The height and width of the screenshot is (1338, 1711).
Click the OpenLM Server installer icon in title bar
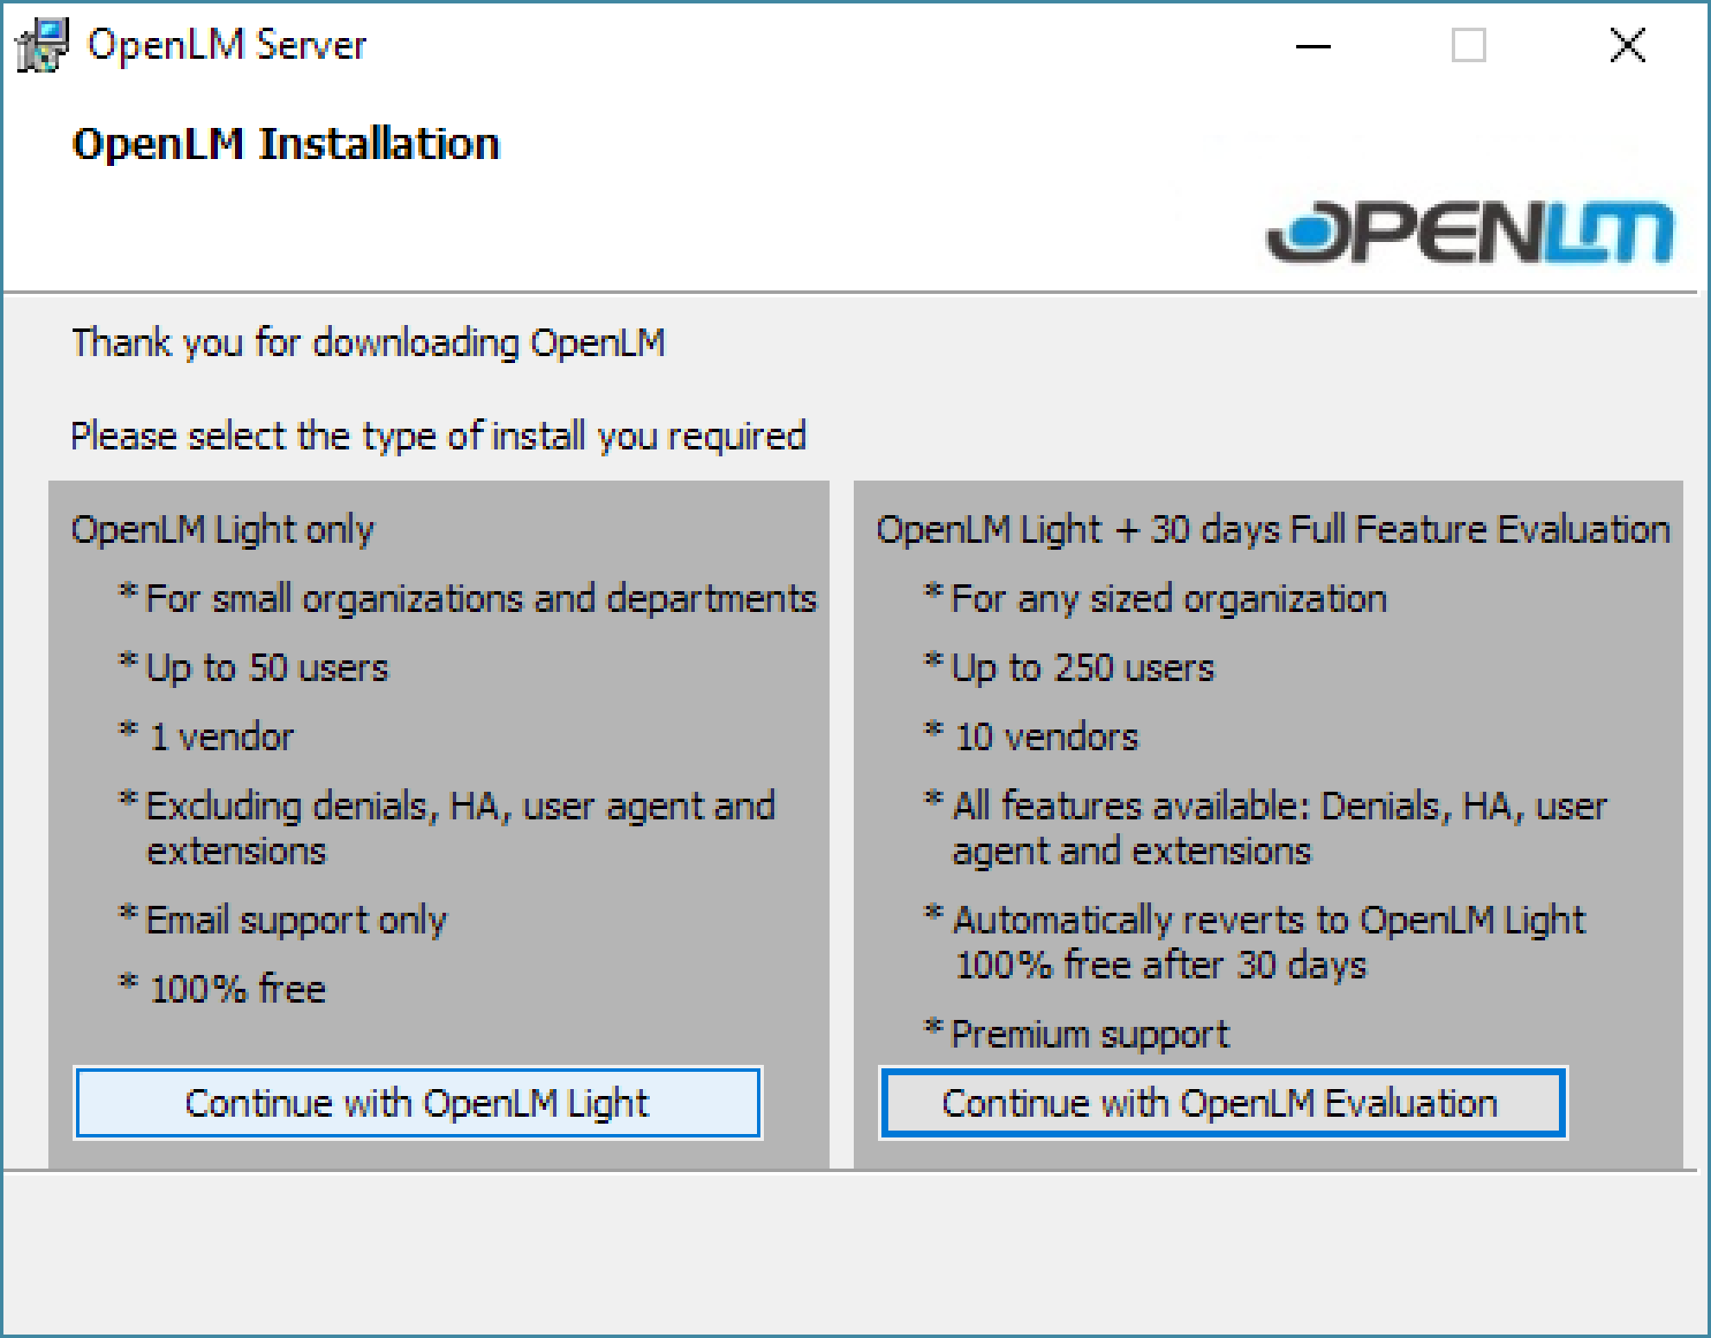(41, 45)
